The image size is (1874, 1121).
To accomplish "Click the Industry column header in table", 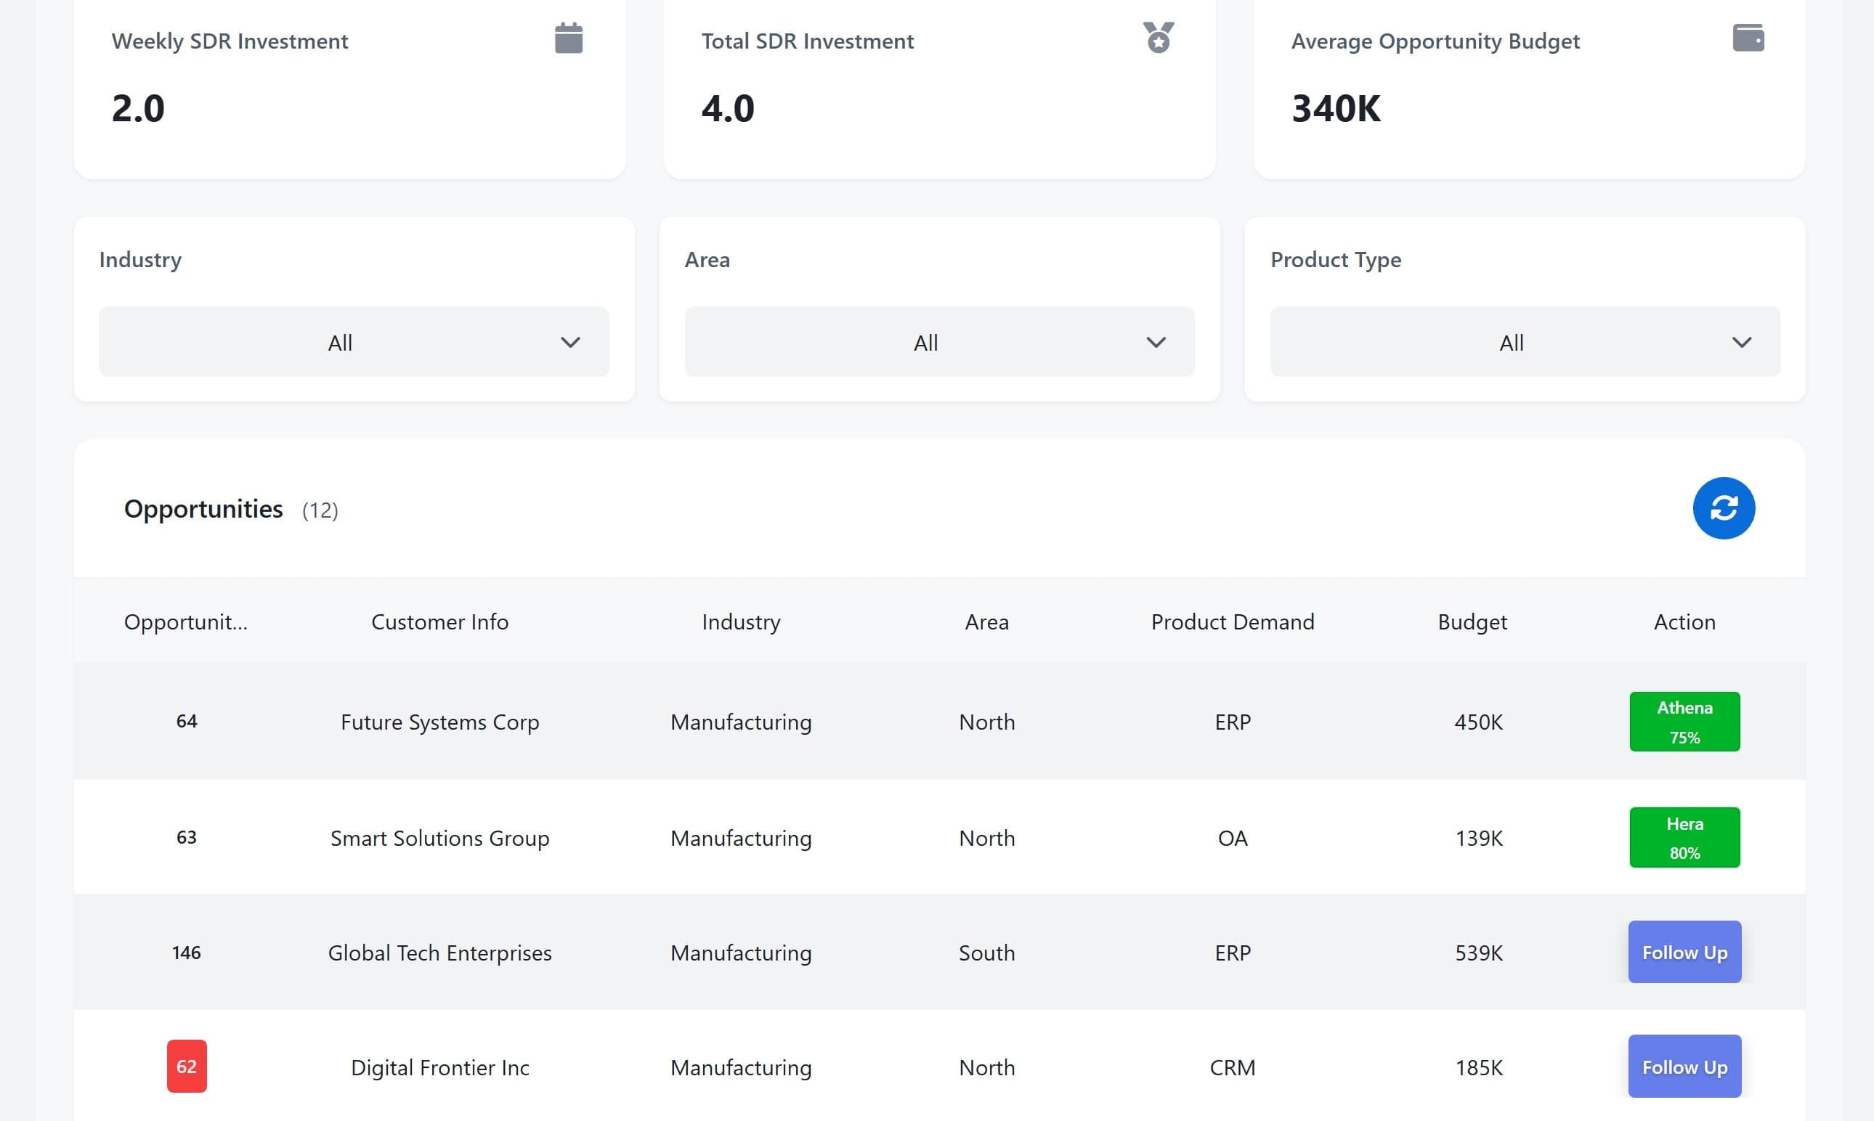I will coord(741,621).
